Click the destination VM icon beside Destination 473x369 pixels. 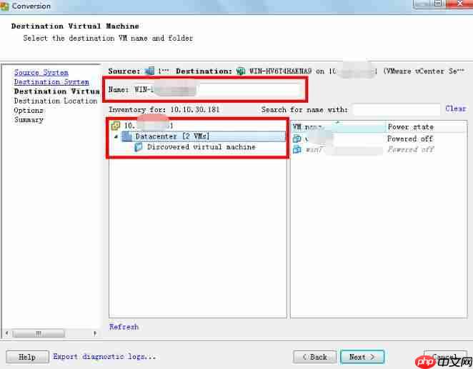241,71
